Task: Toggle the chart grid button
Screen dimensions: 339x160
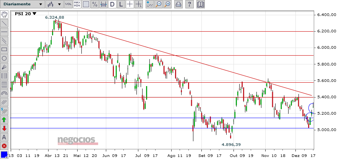Action: tap(86, 4)
